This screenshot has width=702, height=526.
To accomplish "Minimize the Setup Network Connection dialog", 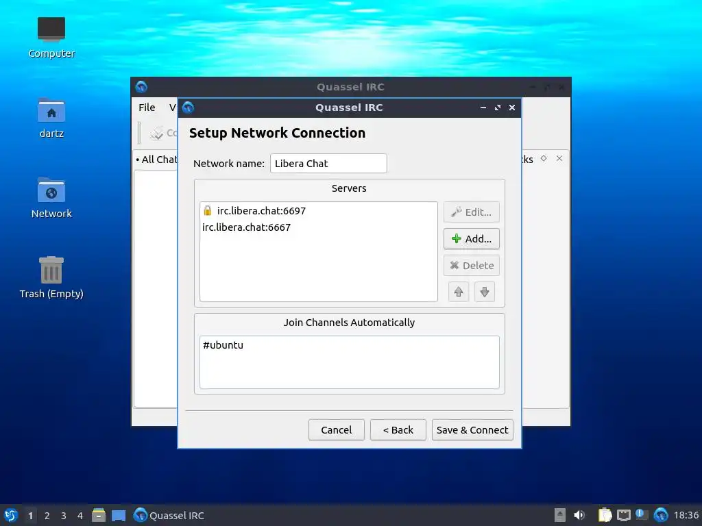I will click(483, 108).
